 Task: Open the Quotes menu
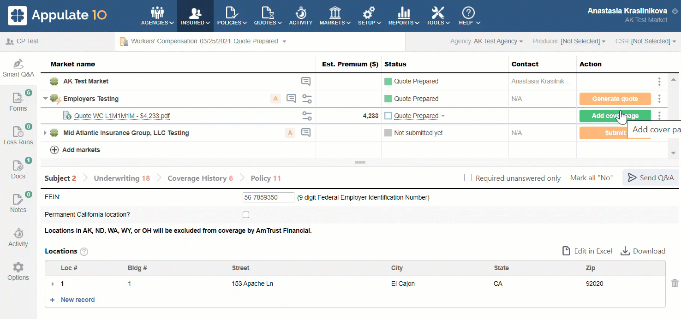click(268, 16)
